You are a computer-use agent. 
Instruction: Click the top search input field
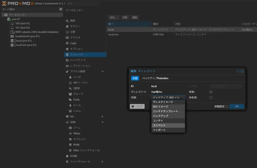tap(83, 4)
